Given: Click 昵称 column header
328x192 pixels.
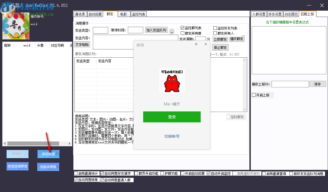Looking at the screenshot, I should pyautogui.click(x=12, y=46).
